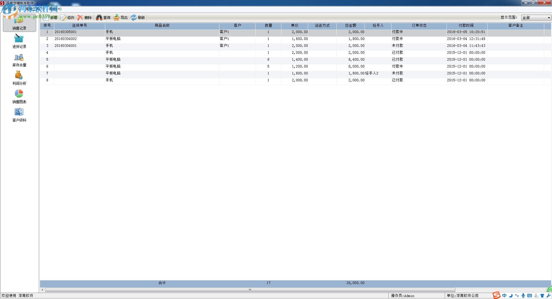Viewport: 552px width, 299px height.
Task: Click unit price 1,400.00
Action: coord(300,60)
